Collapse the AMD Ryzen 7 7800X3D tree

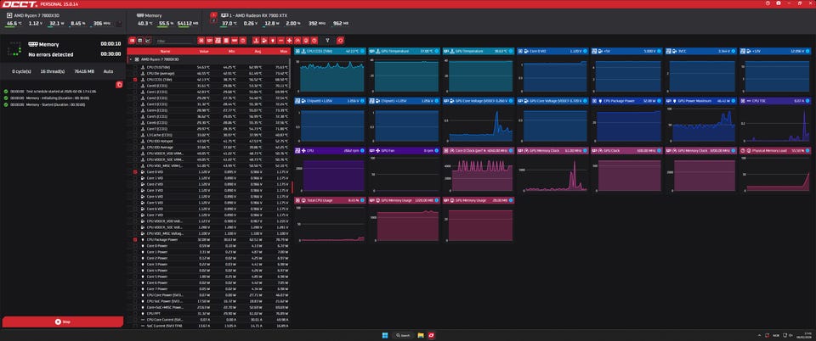coord(130,59)
